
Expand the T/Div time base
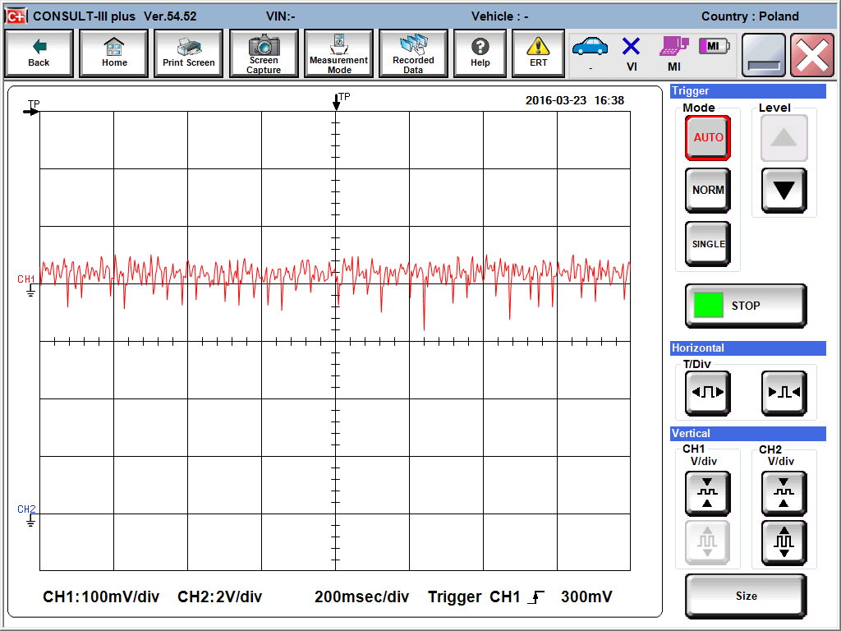coord(708,393)
